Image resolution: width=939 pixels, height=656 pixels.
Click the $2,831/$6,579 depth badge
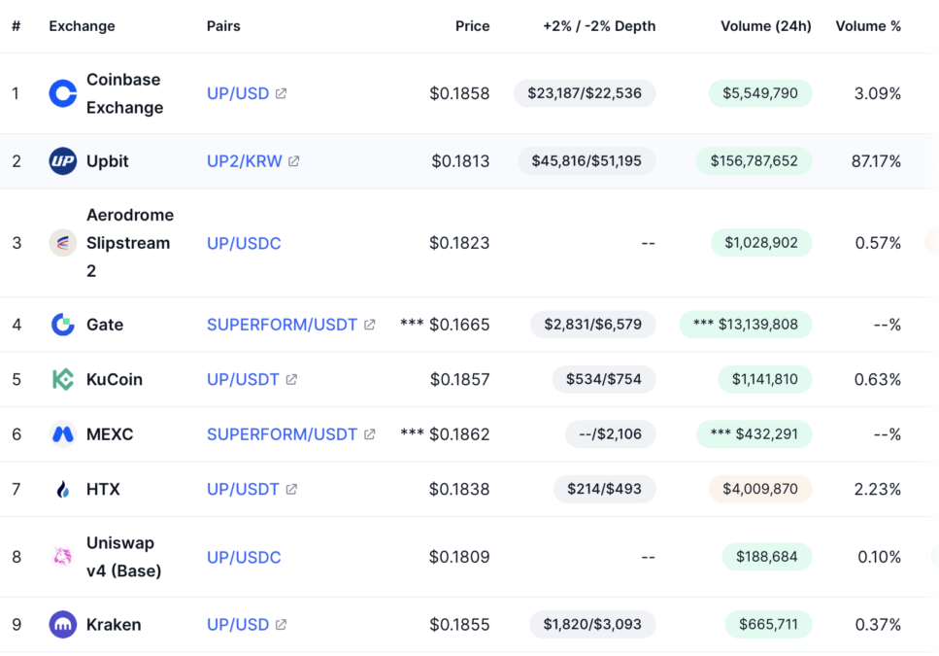point(593,324)
